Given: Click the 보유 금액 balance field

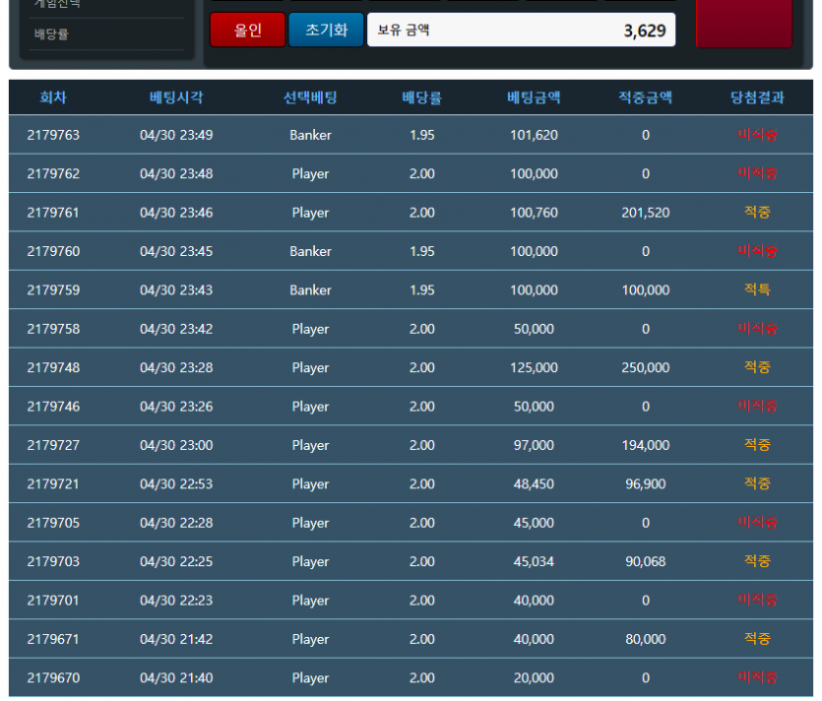Looking at the screenshot, I should click(521, 30).
